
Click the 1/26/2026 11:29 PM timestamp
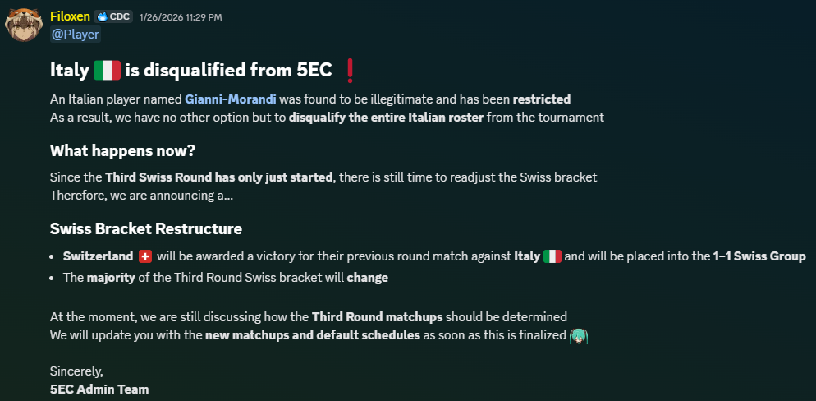[x=181, y=17]
